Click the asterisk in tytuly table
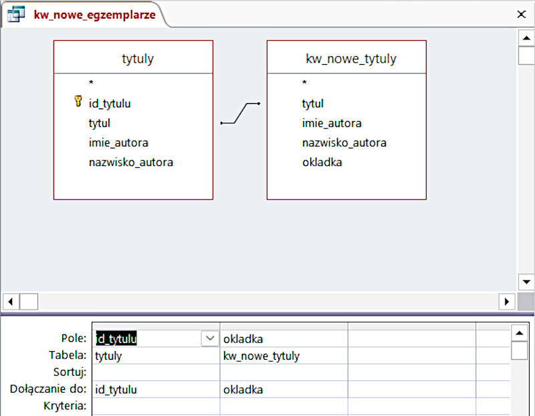The height and width of the screenshot is (416, 535). (x=91, y=83)
